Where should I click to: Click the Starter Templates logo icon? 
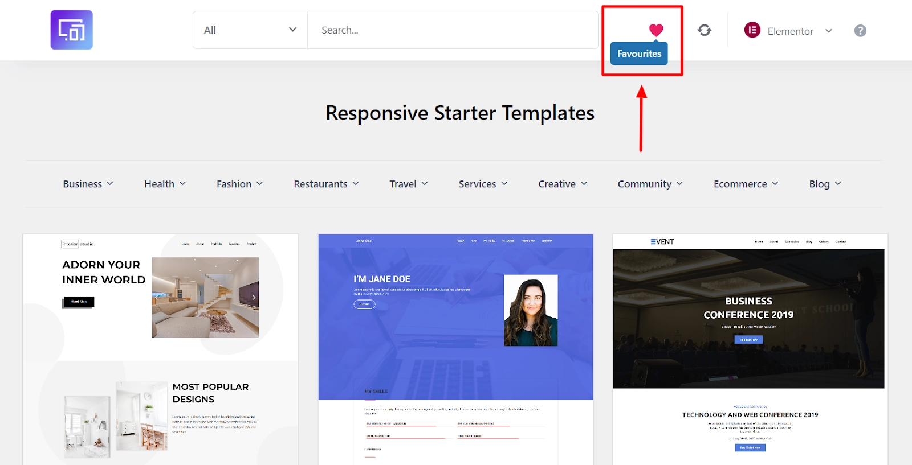[71, 30]
